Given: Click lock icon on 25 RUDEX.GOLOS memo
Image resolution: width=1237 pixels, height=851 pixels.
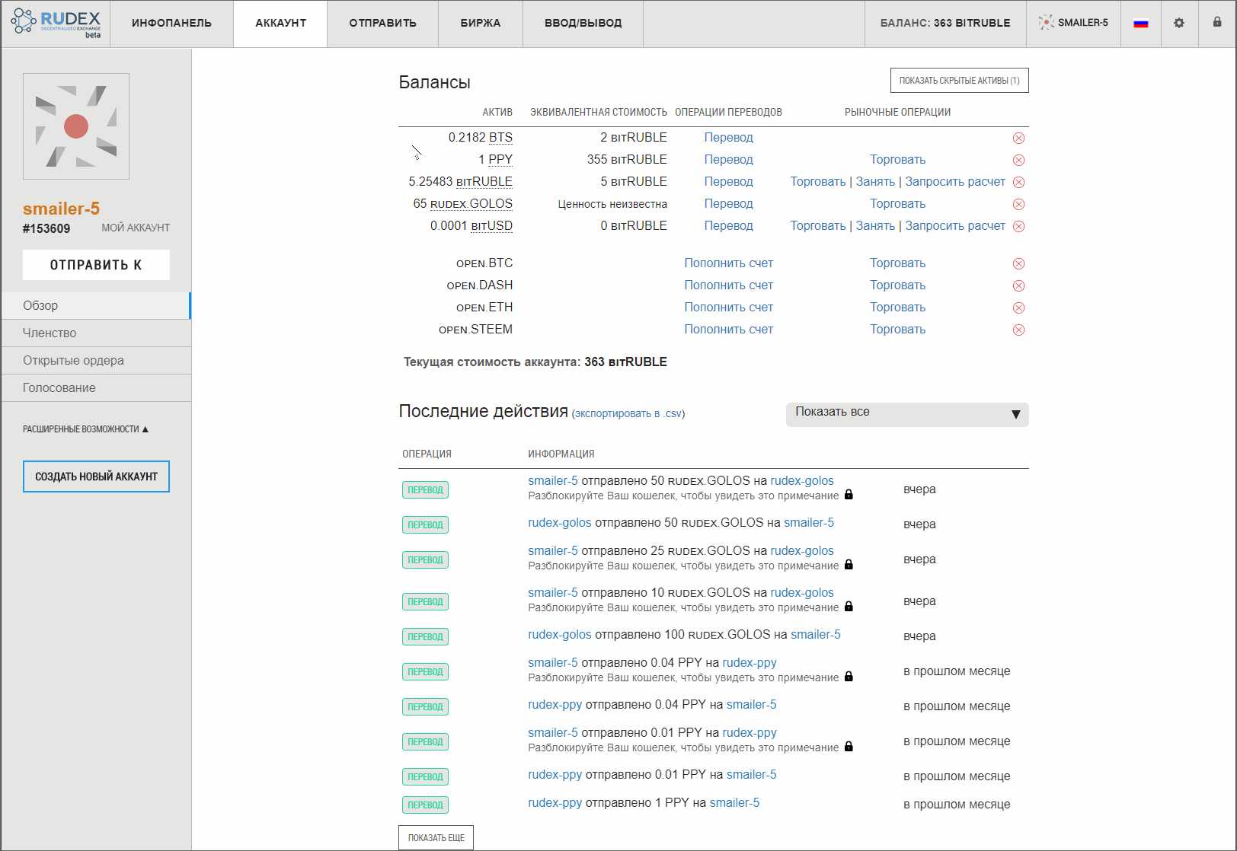Looking at the screenshot, I should (849, 565).
